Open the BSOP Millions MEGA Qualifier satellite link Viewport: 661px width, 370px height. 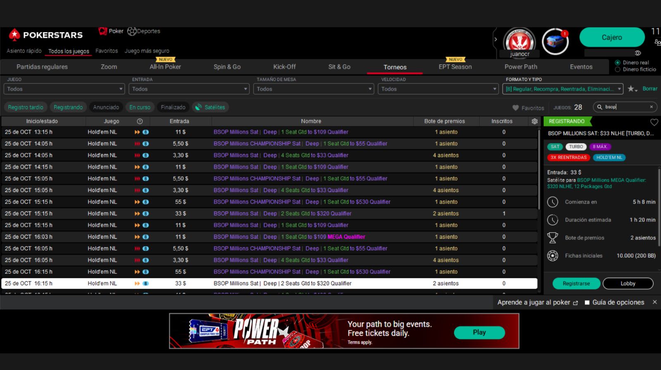(x=597, y=183)
